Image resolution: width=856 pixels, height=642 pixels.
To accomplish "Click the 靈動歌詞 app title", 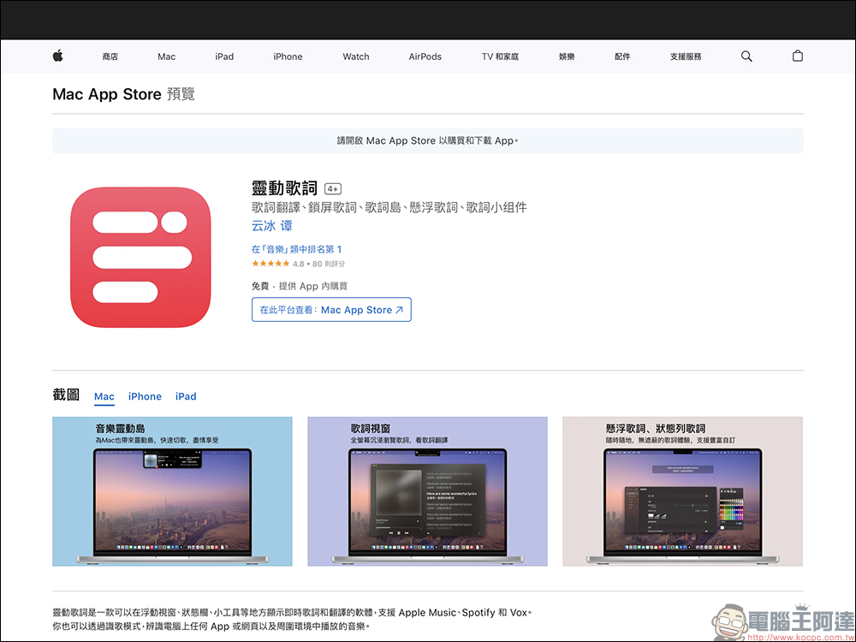I will tap(284, 188).
